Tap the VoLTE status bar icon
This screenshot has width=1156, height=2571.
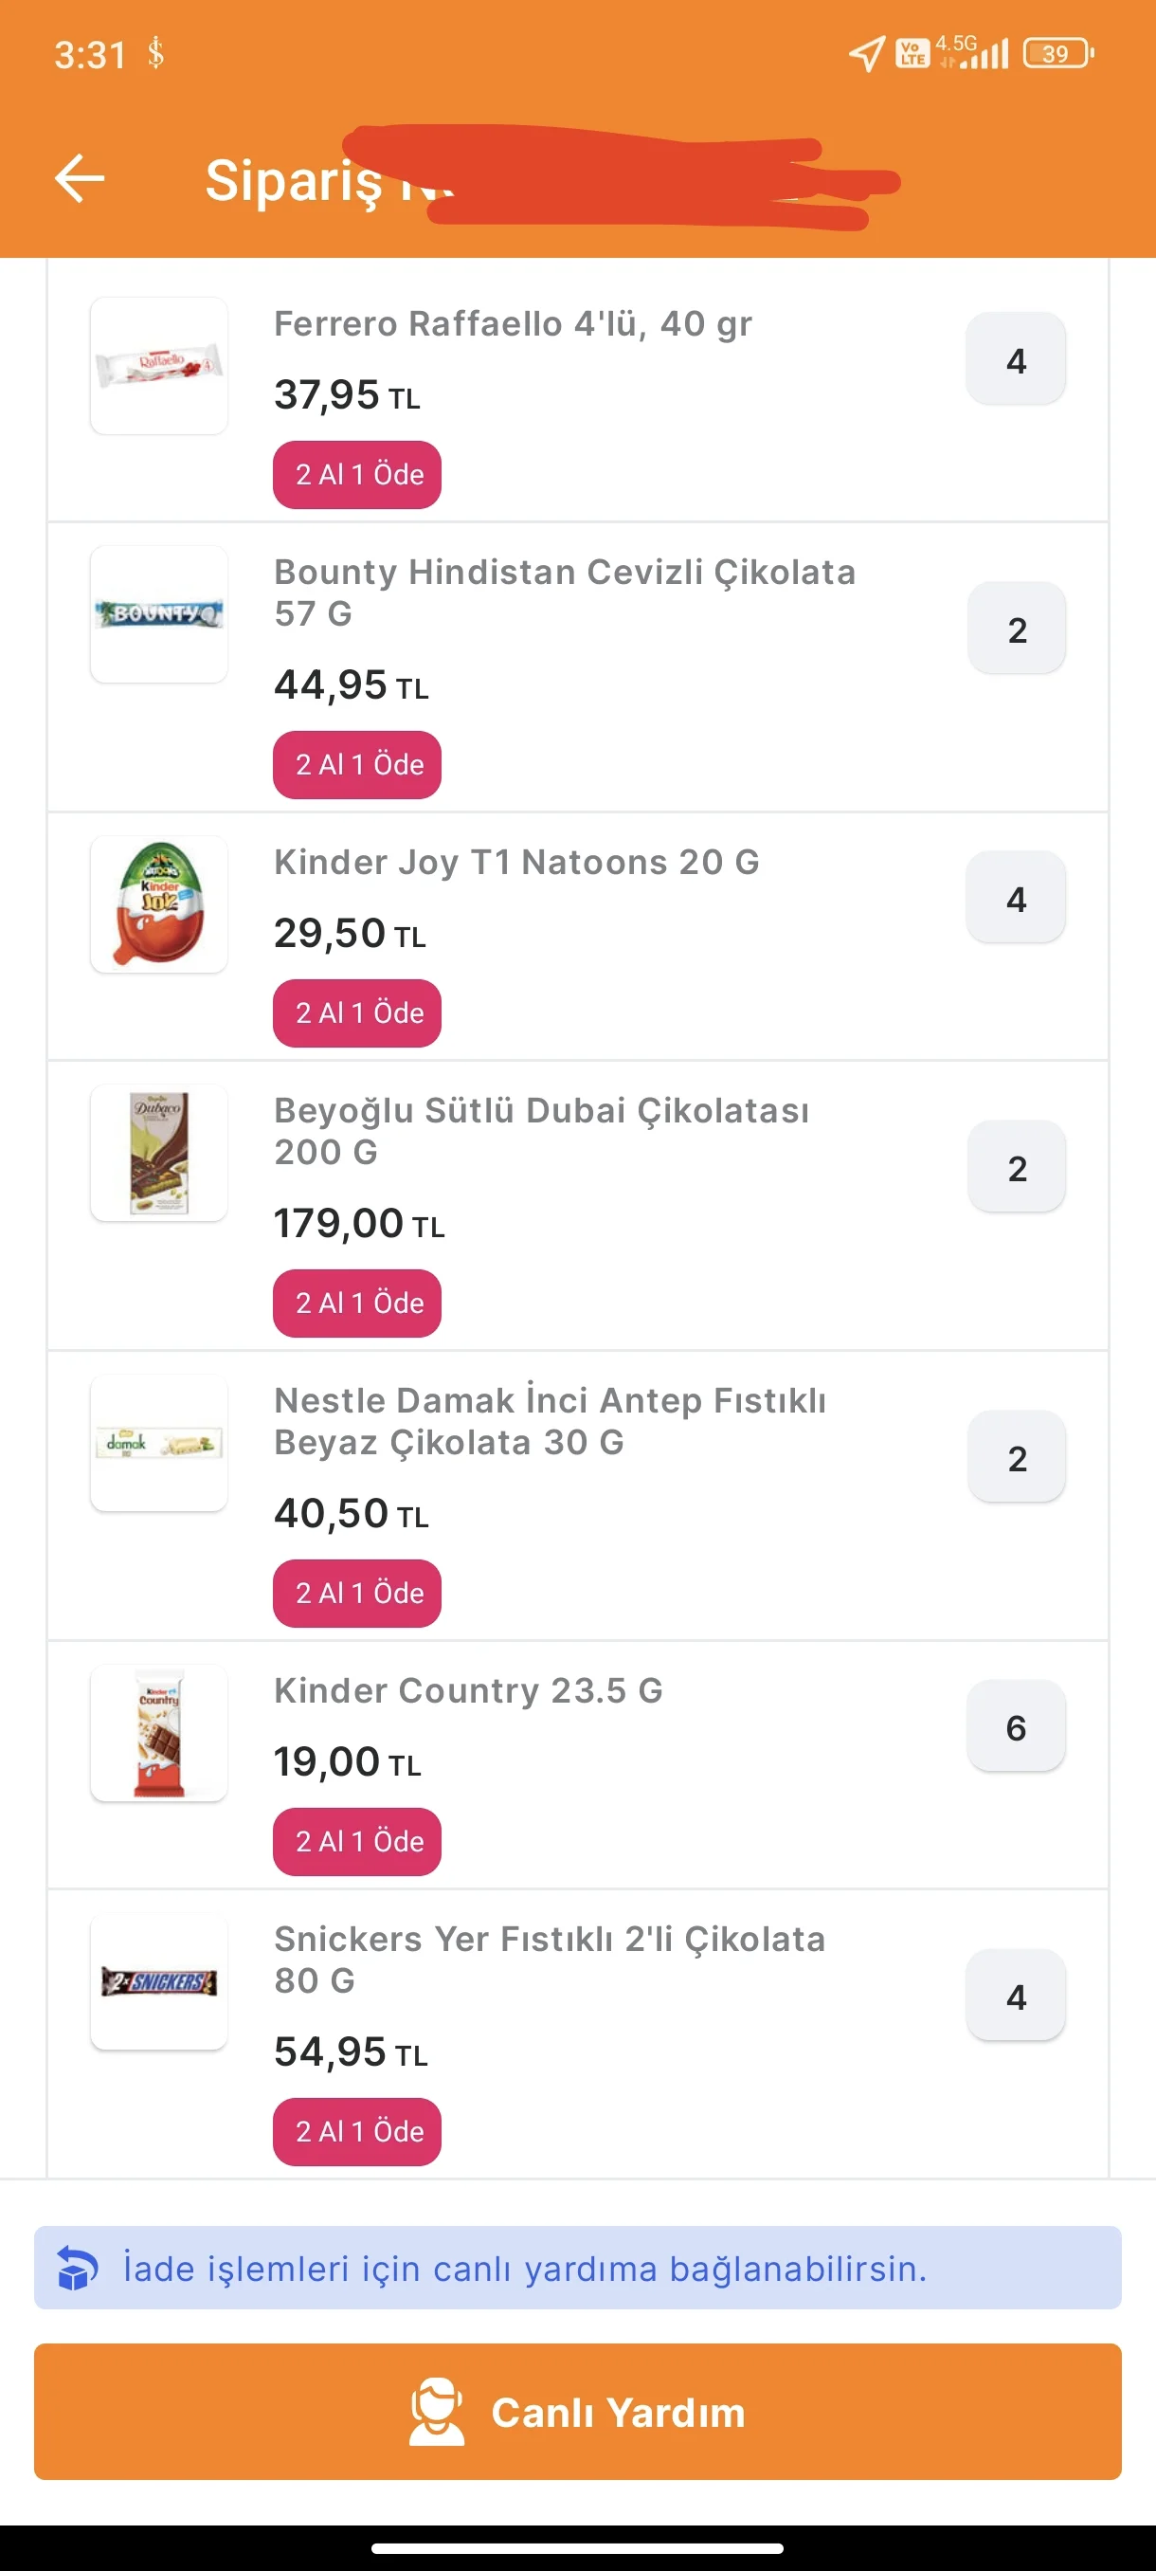[912, 53]
